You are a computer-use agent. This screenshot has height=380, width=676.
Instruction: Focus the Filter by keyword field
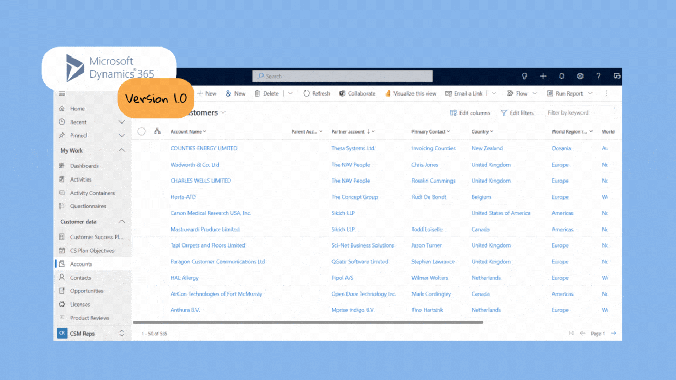pos(580,112)
